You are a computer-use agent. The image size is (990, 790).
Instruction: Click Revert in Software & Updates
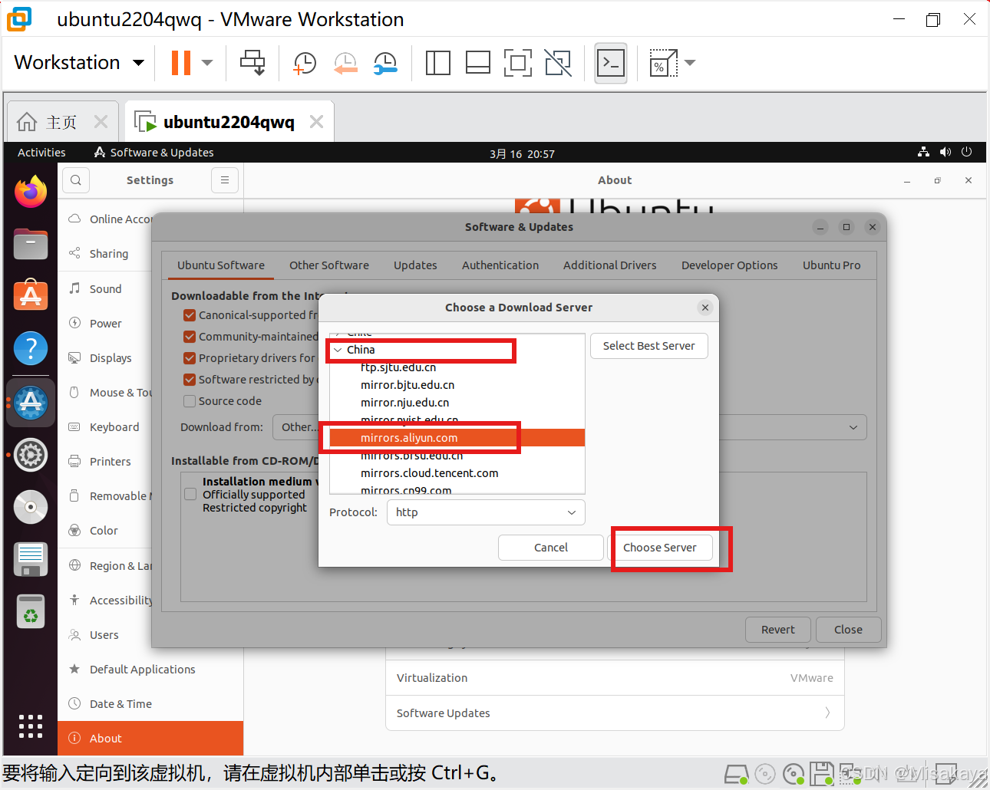pos(778,630)
